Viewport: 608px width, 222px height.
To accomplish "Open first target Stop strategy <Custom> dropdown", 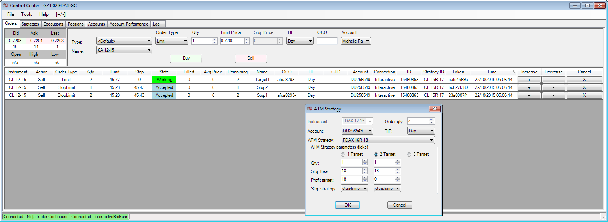I will tap(354, 188).
